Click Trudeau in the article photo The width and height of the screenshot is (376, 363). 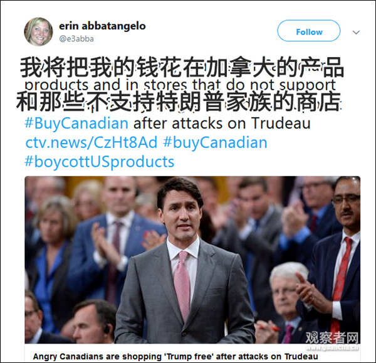pos(184,261)
